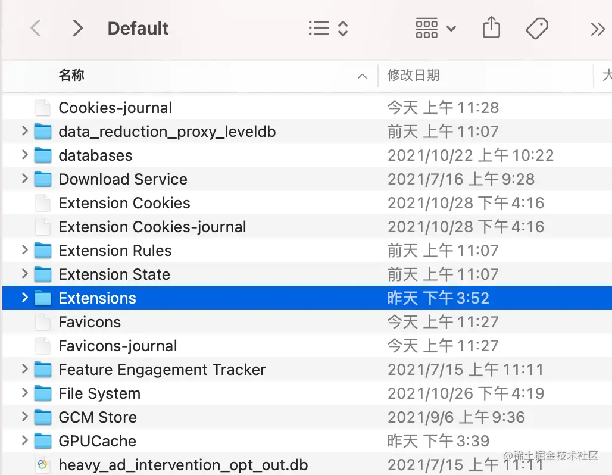Select the Cookies-journal file name
The width and height of the screenshot is (612, 475).
[115, 108]
